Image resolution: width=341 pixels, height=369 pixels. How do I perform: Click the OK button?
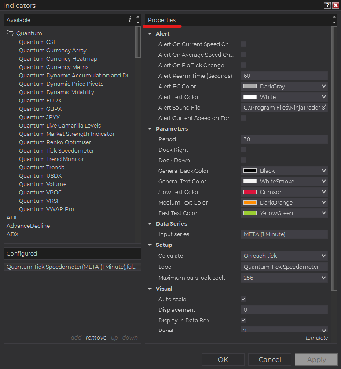(223, 360)
